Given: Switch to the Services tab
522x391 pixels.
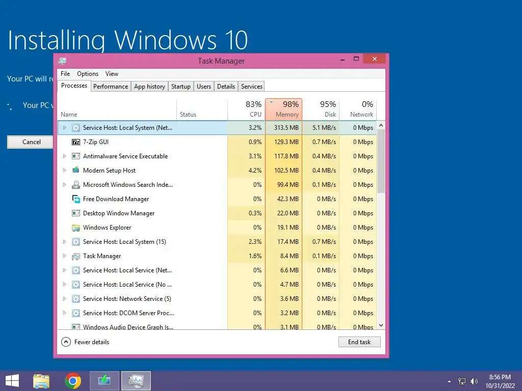Looking at the screenshot, I should [252, 87].
